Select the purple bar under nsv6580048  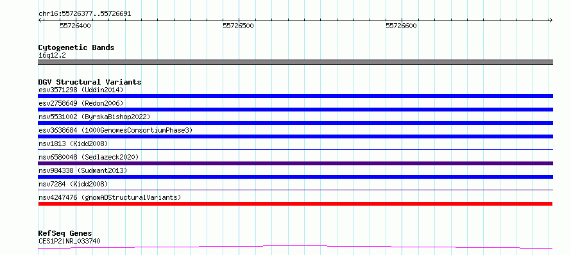tap(295, 163)
